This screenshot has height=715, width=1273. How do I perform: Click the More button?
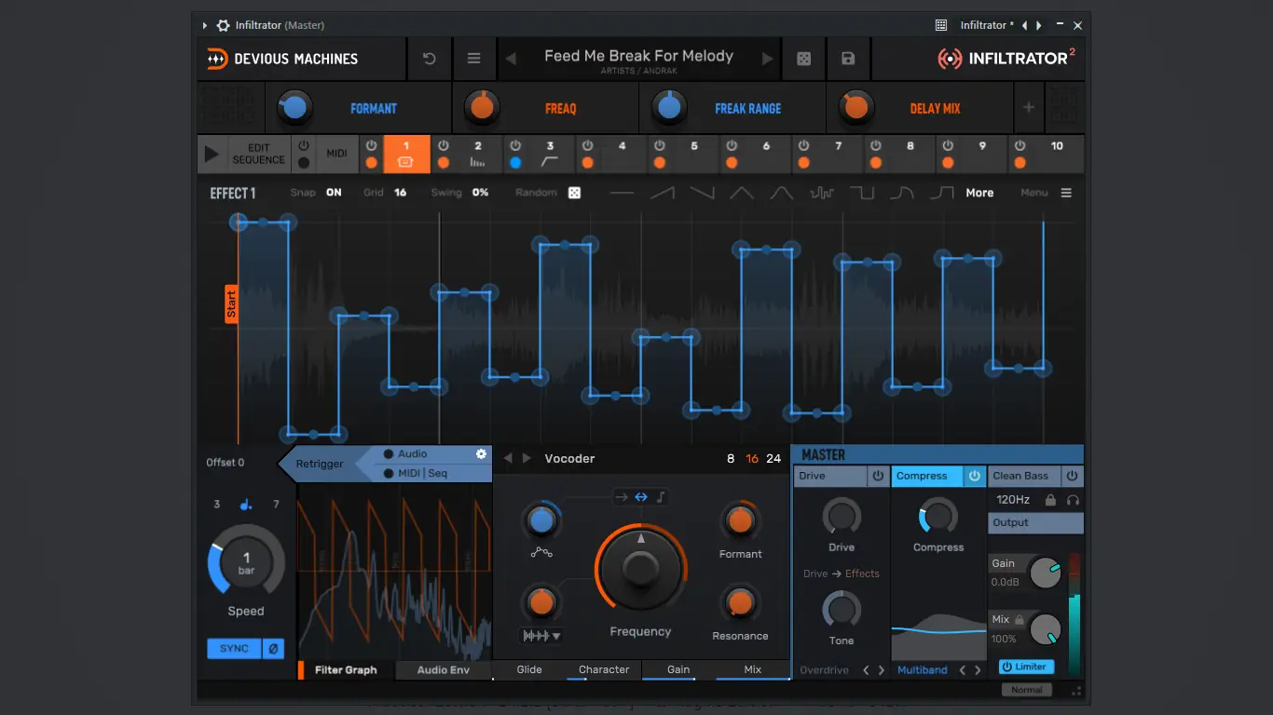979,193
